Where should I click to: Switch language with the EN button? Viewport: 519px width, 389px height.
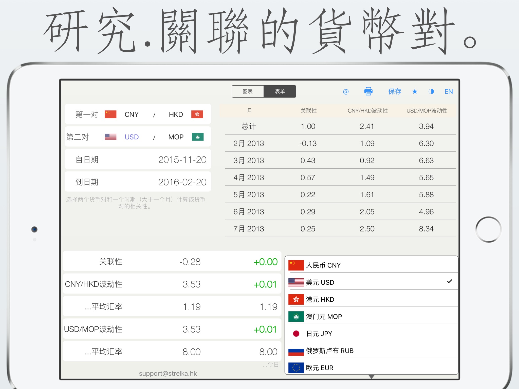pos(449,91)
